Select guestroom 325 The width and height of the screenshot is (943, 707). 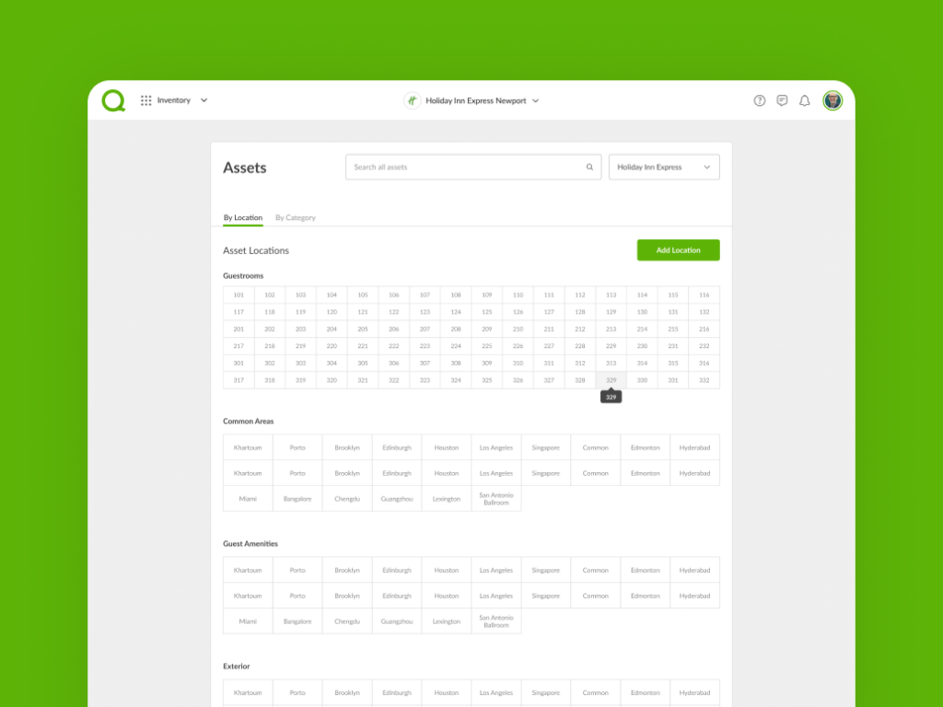[x=487, y=380]
